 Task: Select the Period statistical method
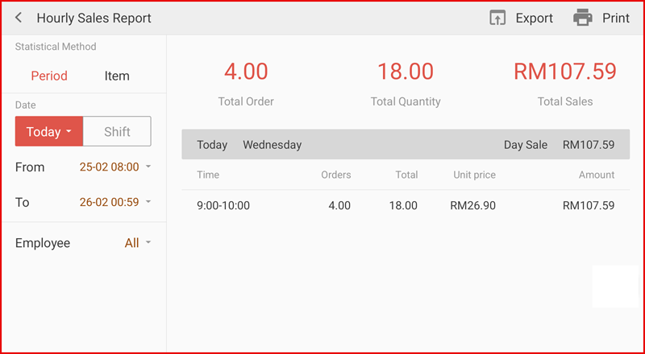coord(49,76)
